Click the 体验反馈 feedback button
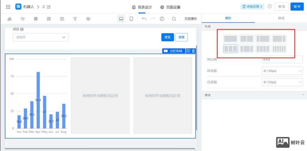The height and width of the screenshot is (151, 307). (x=252, y=6)
